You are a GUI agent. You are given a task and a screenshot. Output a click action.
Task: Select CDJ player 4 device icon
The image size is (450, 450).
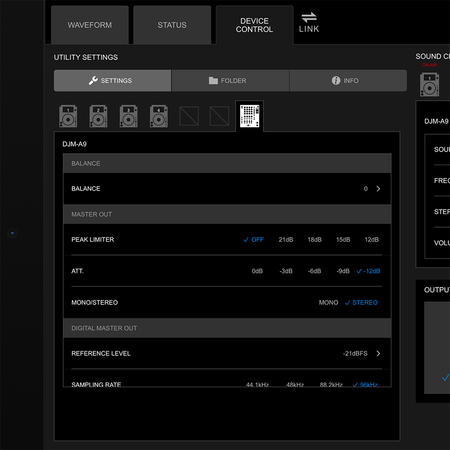coord(159,116)
